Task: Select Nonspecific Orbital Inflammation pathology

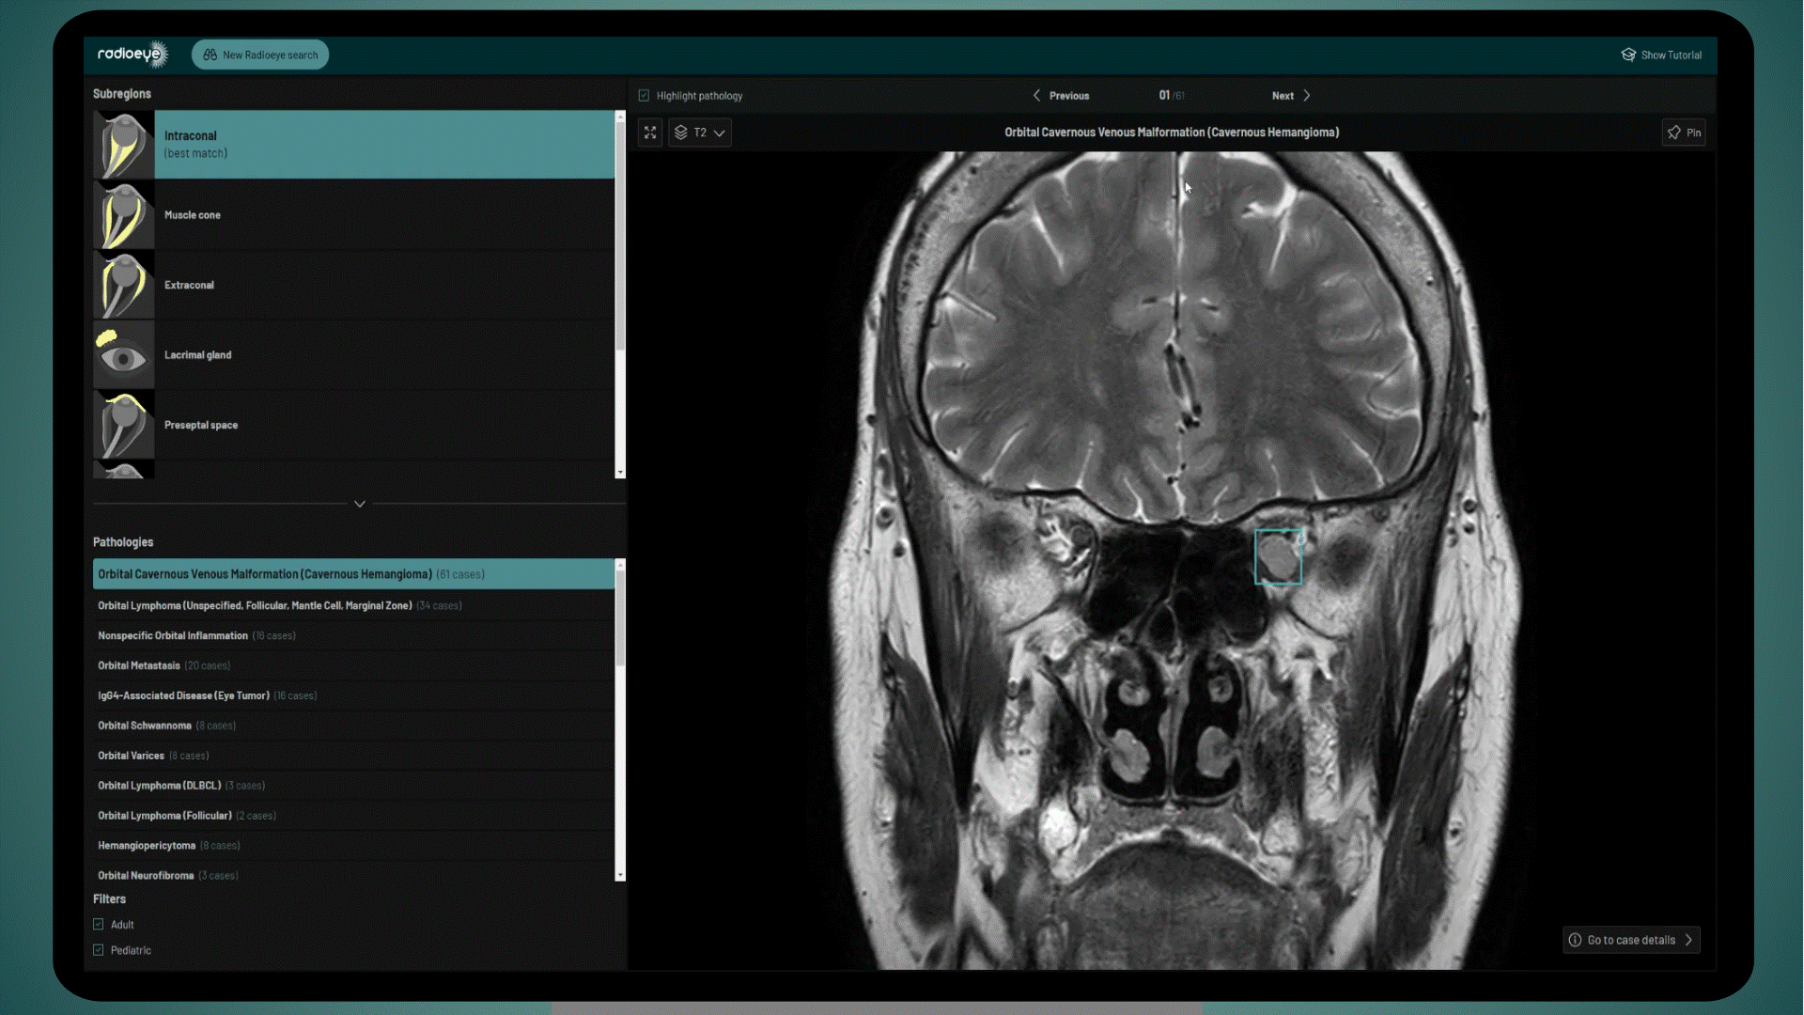Action: point(354,635)
